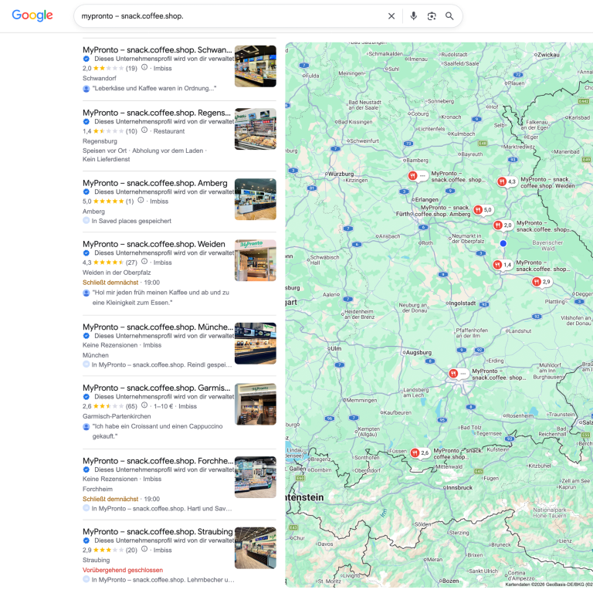Select map pin rated 2,9 on map

(x=541, y=282)
